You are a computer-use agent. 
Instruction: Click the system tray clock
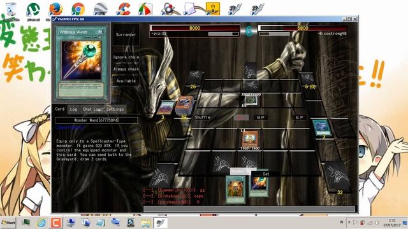click(x=391, y=223)
